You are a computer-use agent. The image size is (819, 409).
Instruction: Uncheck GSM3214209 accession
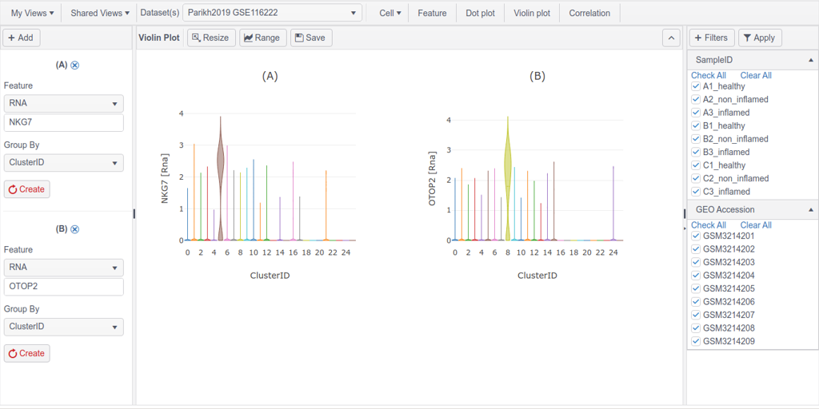pyautogui.click(x=696, y=341)
